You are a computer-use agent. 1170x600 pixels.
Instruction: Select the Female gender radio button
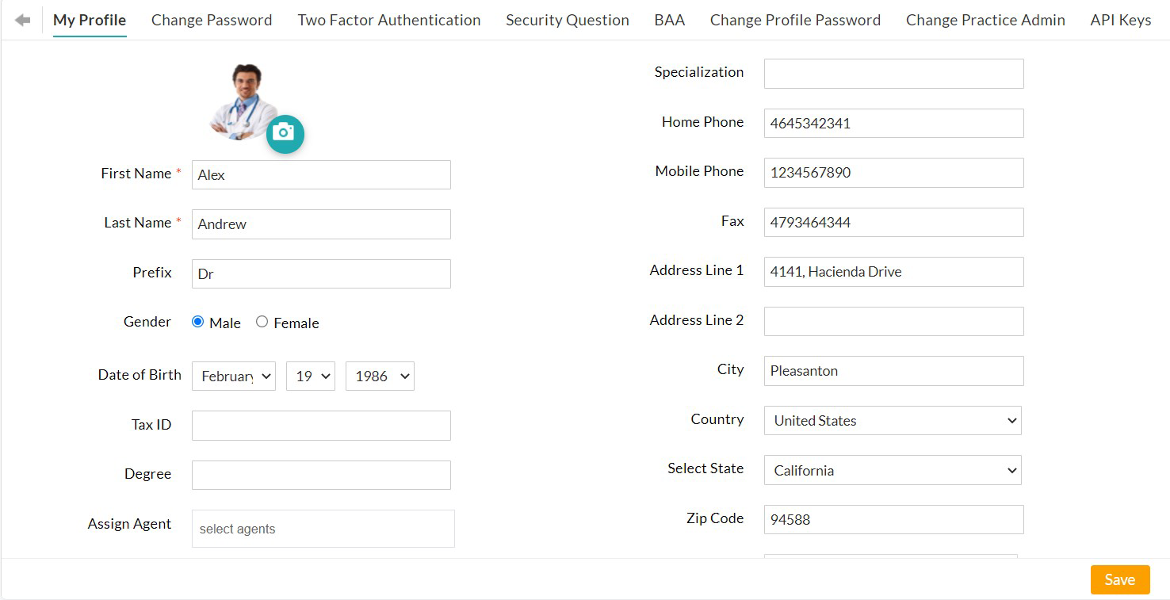[x=262, y=322]
